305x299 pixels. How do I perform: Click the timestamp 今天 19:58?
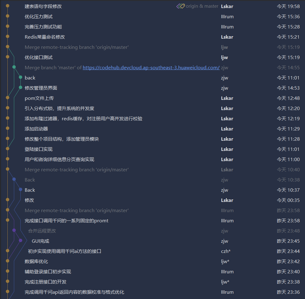(288, 6)
